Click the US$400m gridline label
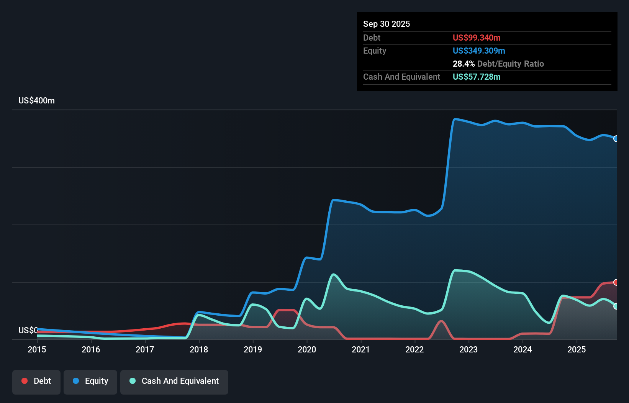This screenshot has height=403, width=629. 36,100
